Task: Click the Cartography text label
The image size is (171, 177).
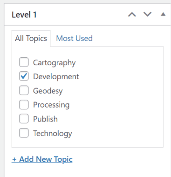Action: pos(55,63)
